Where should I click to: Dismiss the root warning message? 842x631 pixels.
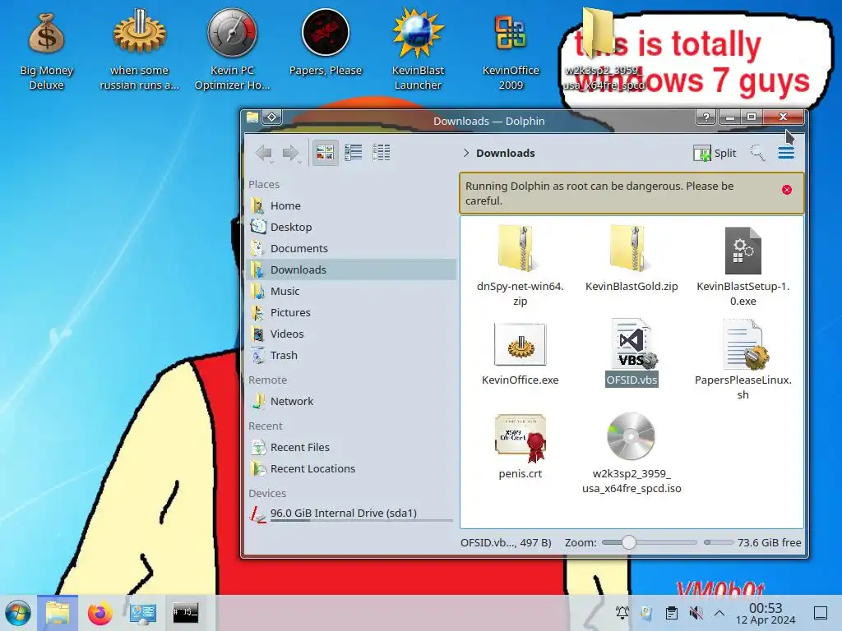point(787,190)
